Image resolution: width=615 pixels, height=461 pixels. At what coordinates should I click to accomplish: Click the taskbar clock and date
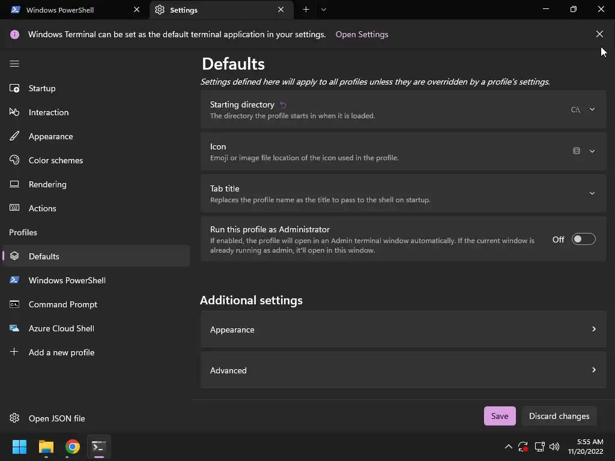(x=586, y=447)
